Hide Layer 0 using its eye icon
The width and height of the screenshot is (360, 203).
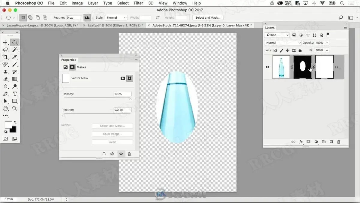click(x=268, y=67)
